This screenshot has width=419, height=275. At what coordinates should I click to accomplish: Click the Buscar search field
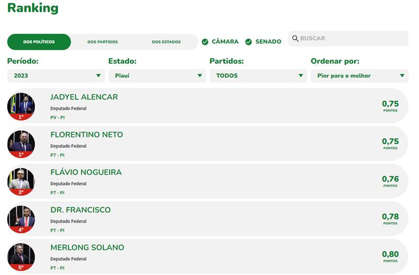(351, 39)
